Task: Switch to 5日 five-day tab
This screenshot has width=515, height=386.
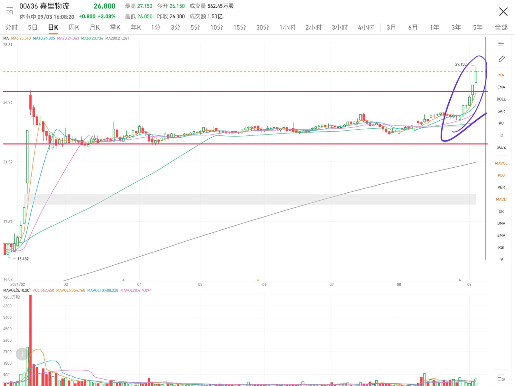Action: coord(33,27)
